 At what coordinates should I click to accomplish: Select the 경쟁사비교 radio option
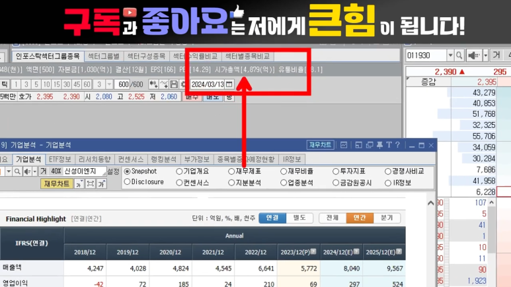pyautogui.click(x=388, y=171)
